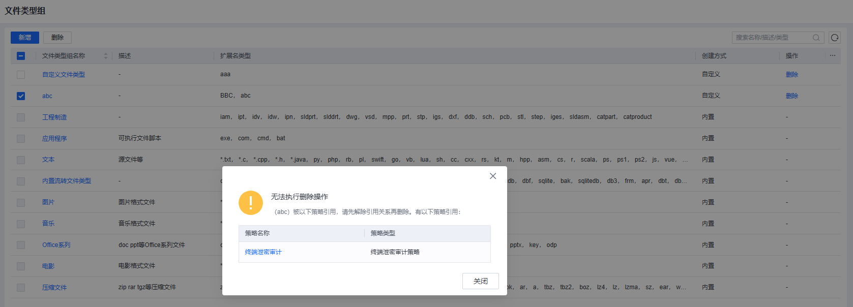This screenshot has width=853, height=307.
Task: Delete 自定义文件类型 row via 删除 link
Action: tap(791, 75)
